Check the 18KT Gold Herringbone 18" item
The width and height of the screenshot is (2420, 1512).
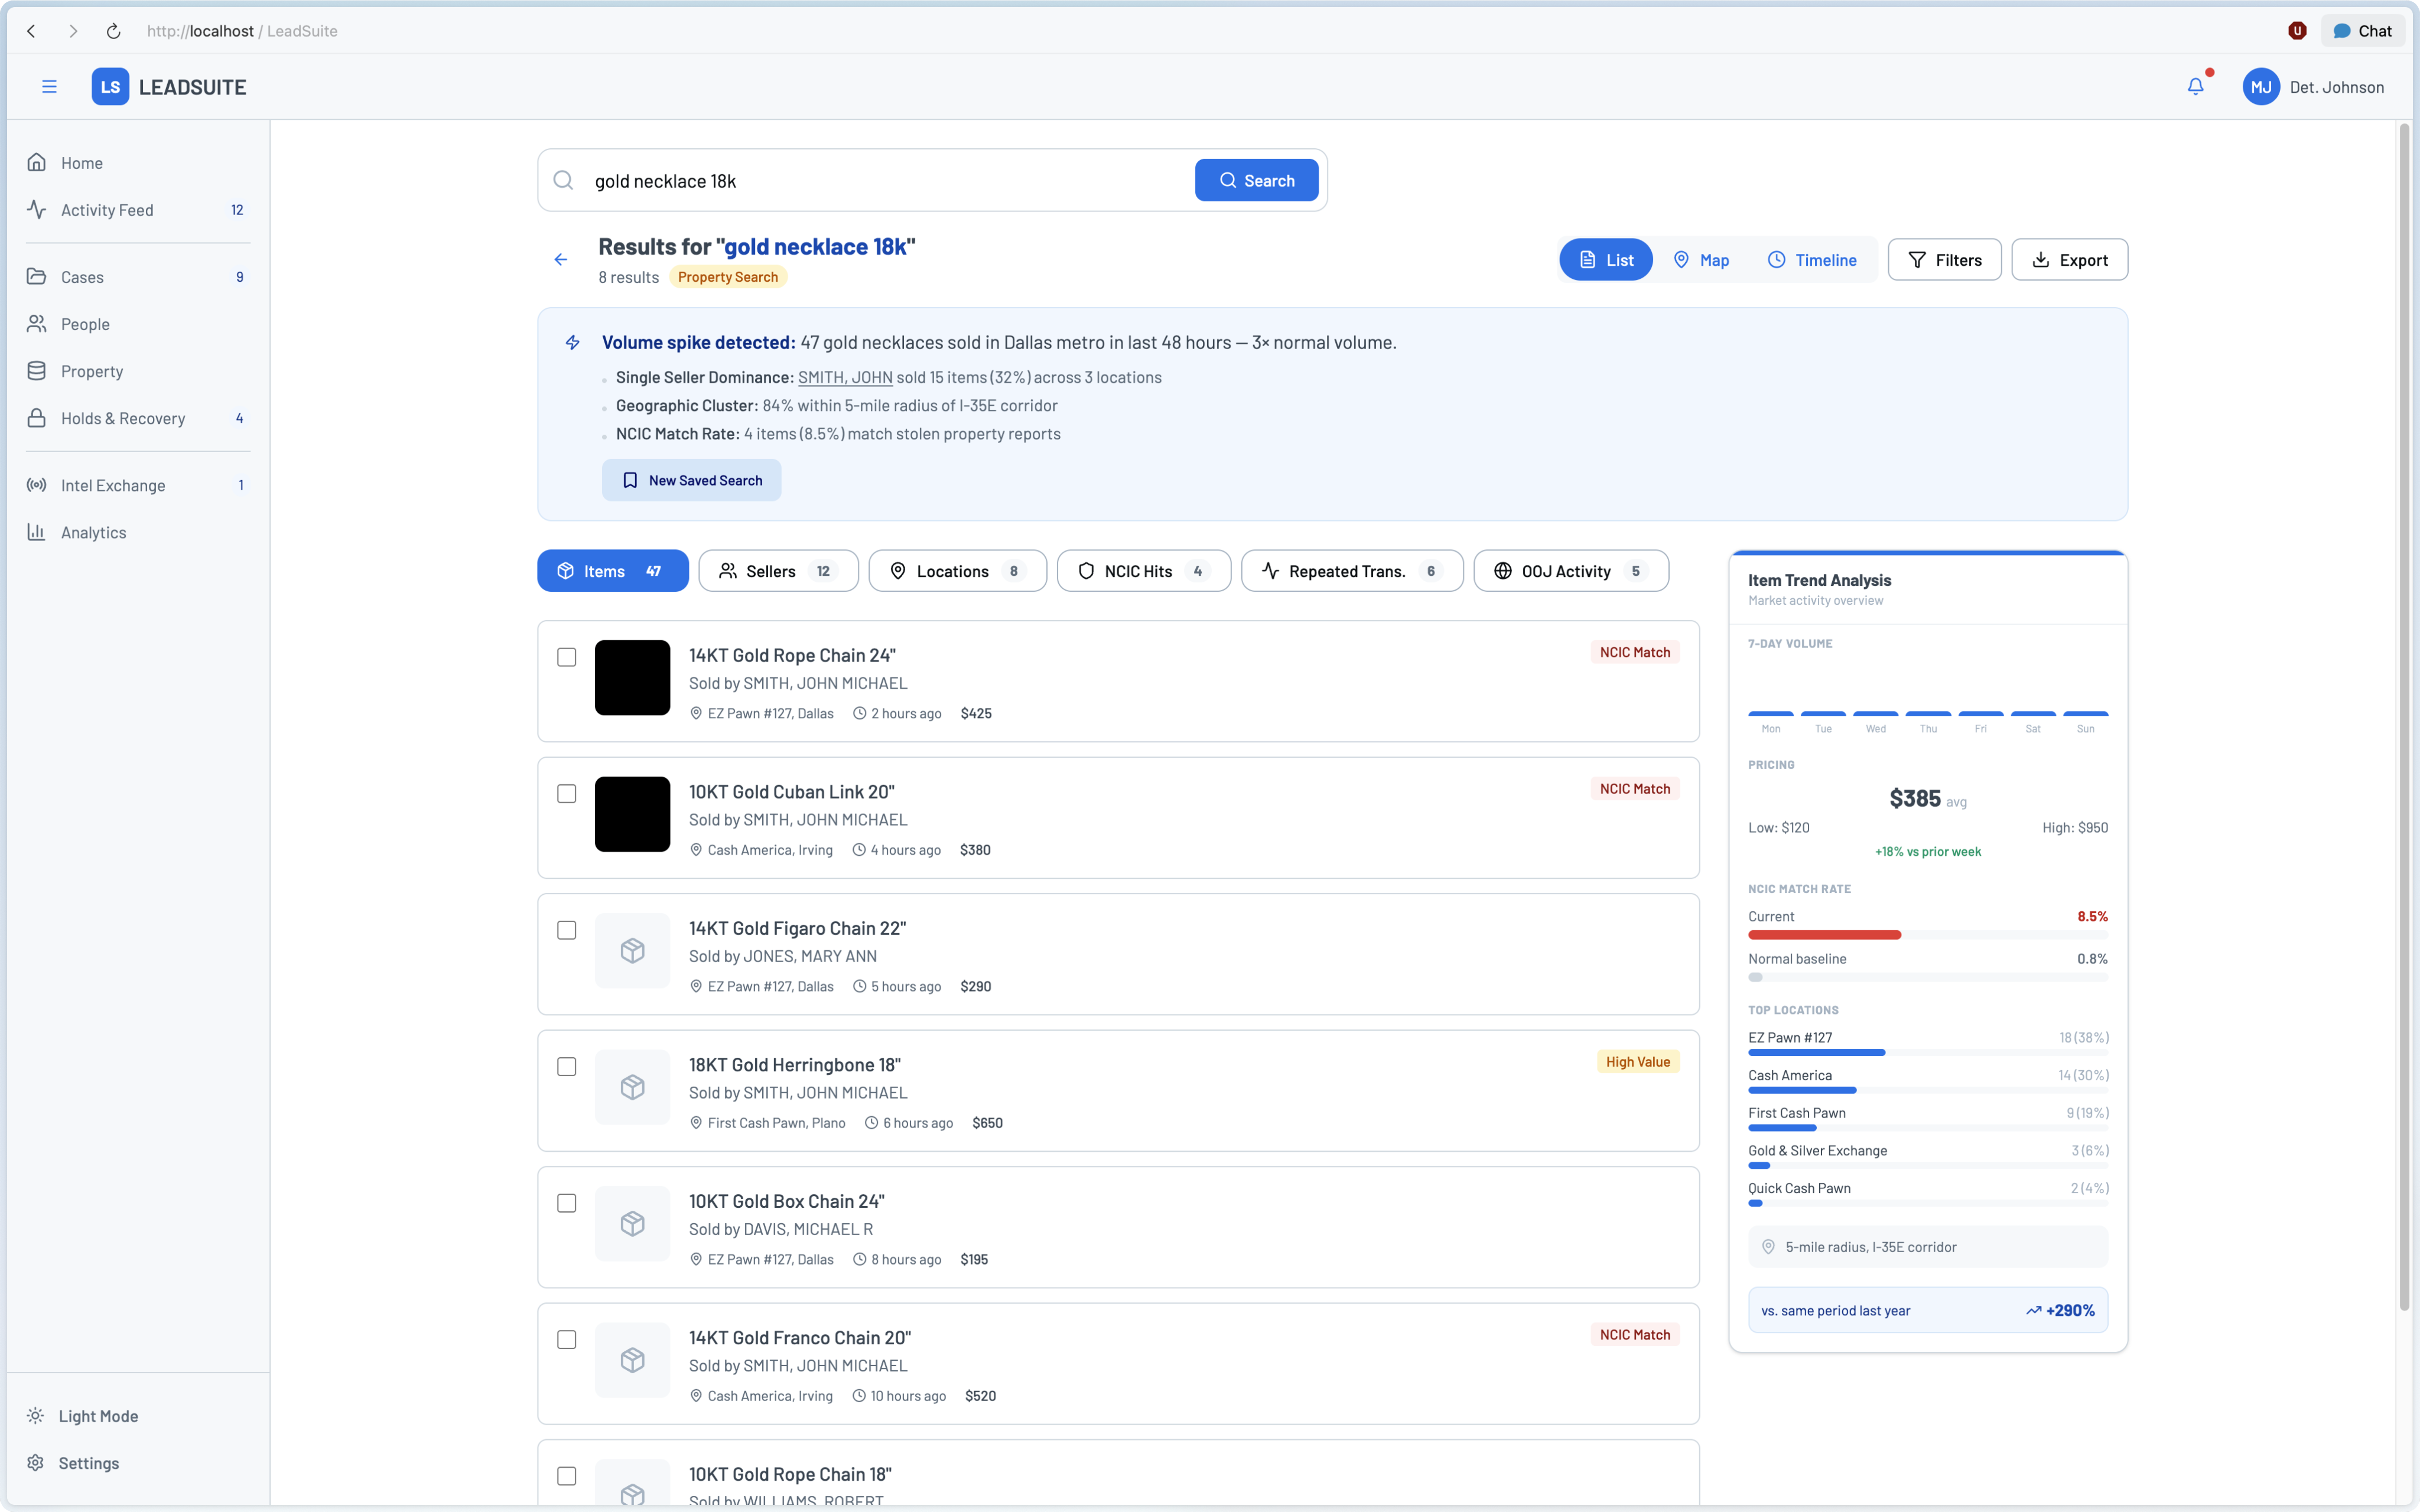[567, 1067]
